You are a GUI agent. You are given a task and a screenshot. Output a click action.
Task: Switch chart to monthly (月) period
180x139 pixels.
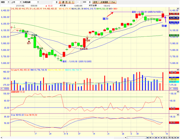point(66,2)
